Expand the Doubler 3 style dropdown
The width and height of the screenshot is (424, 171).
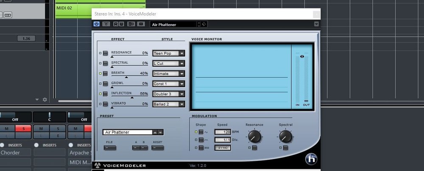[182, 94]
